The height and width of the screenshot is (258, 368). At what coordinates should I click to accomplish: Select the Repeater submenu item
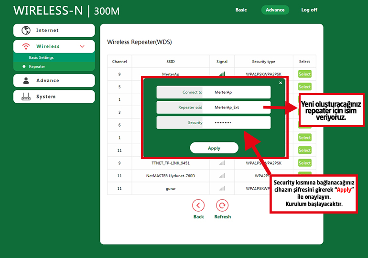37,67
